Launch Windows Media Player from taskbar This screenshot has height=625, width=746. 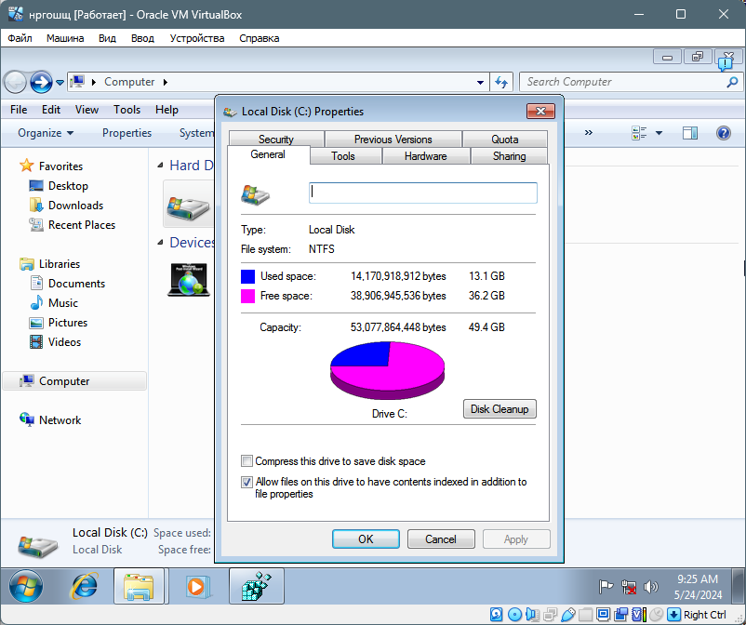tap(197, 586)
